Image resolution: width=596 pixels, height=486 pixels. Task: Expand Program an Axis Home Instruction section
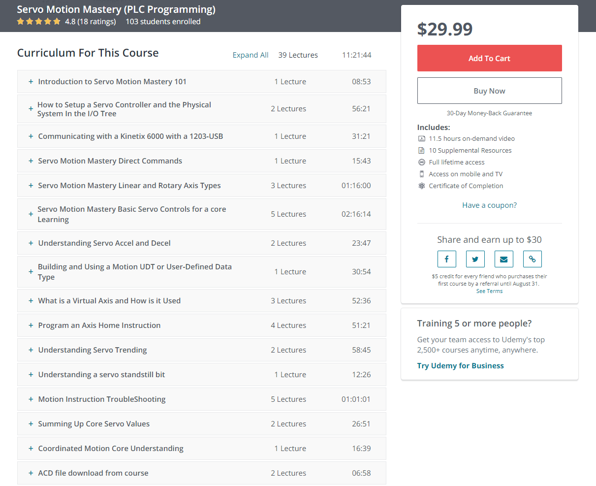202,325
